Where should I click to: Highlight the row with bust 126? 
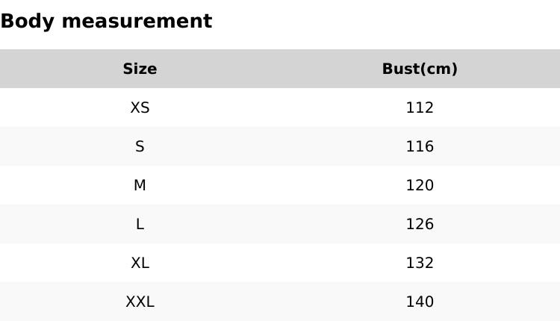click(x=280, y=224)
